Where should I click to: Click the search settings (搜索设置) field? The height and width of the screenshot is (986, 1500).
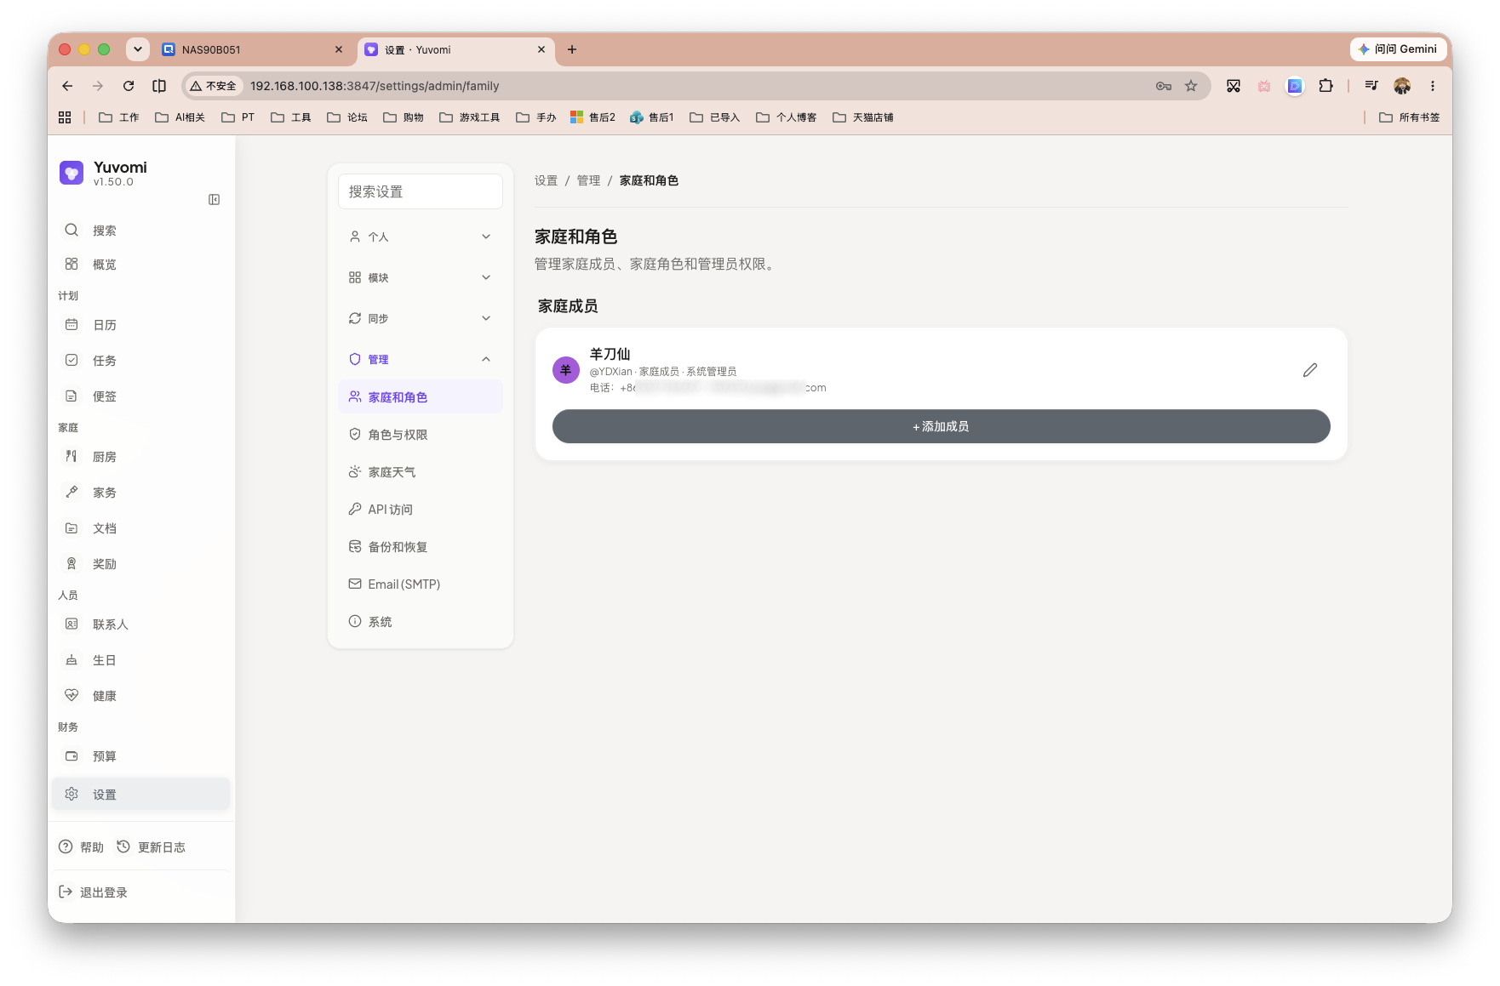(421, 191)
